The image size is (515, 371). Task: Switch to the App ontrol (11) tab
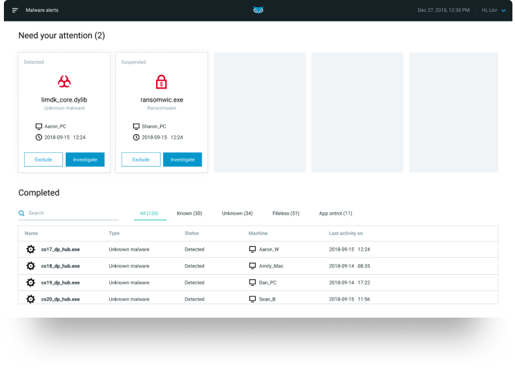pos(336,213)
